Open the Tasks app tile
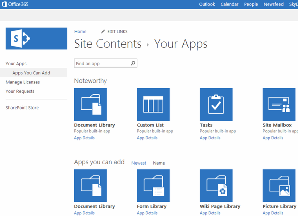Screen dimensions: 298x216 pyautogui.click(x=216, y=104)
